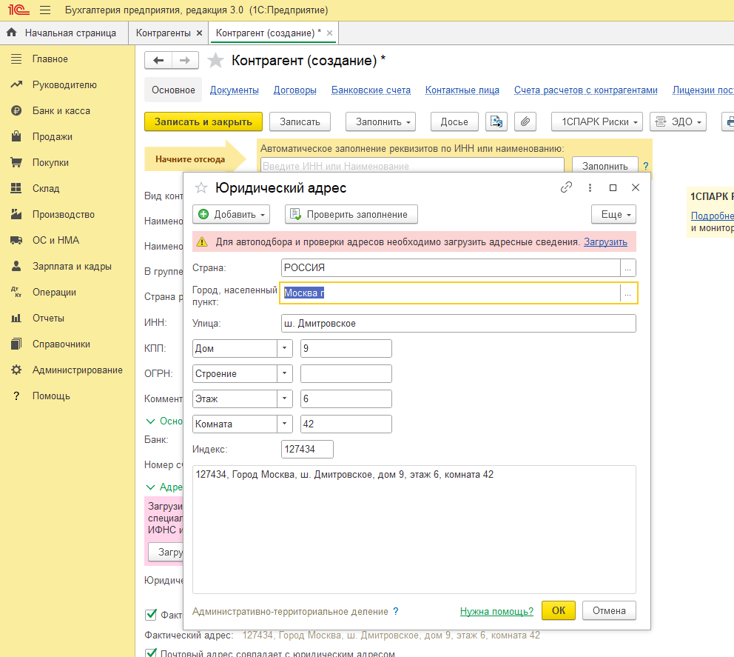Maximize the Юридический адрес dialog
The image size is (734, 657).
tap(613, 187)
